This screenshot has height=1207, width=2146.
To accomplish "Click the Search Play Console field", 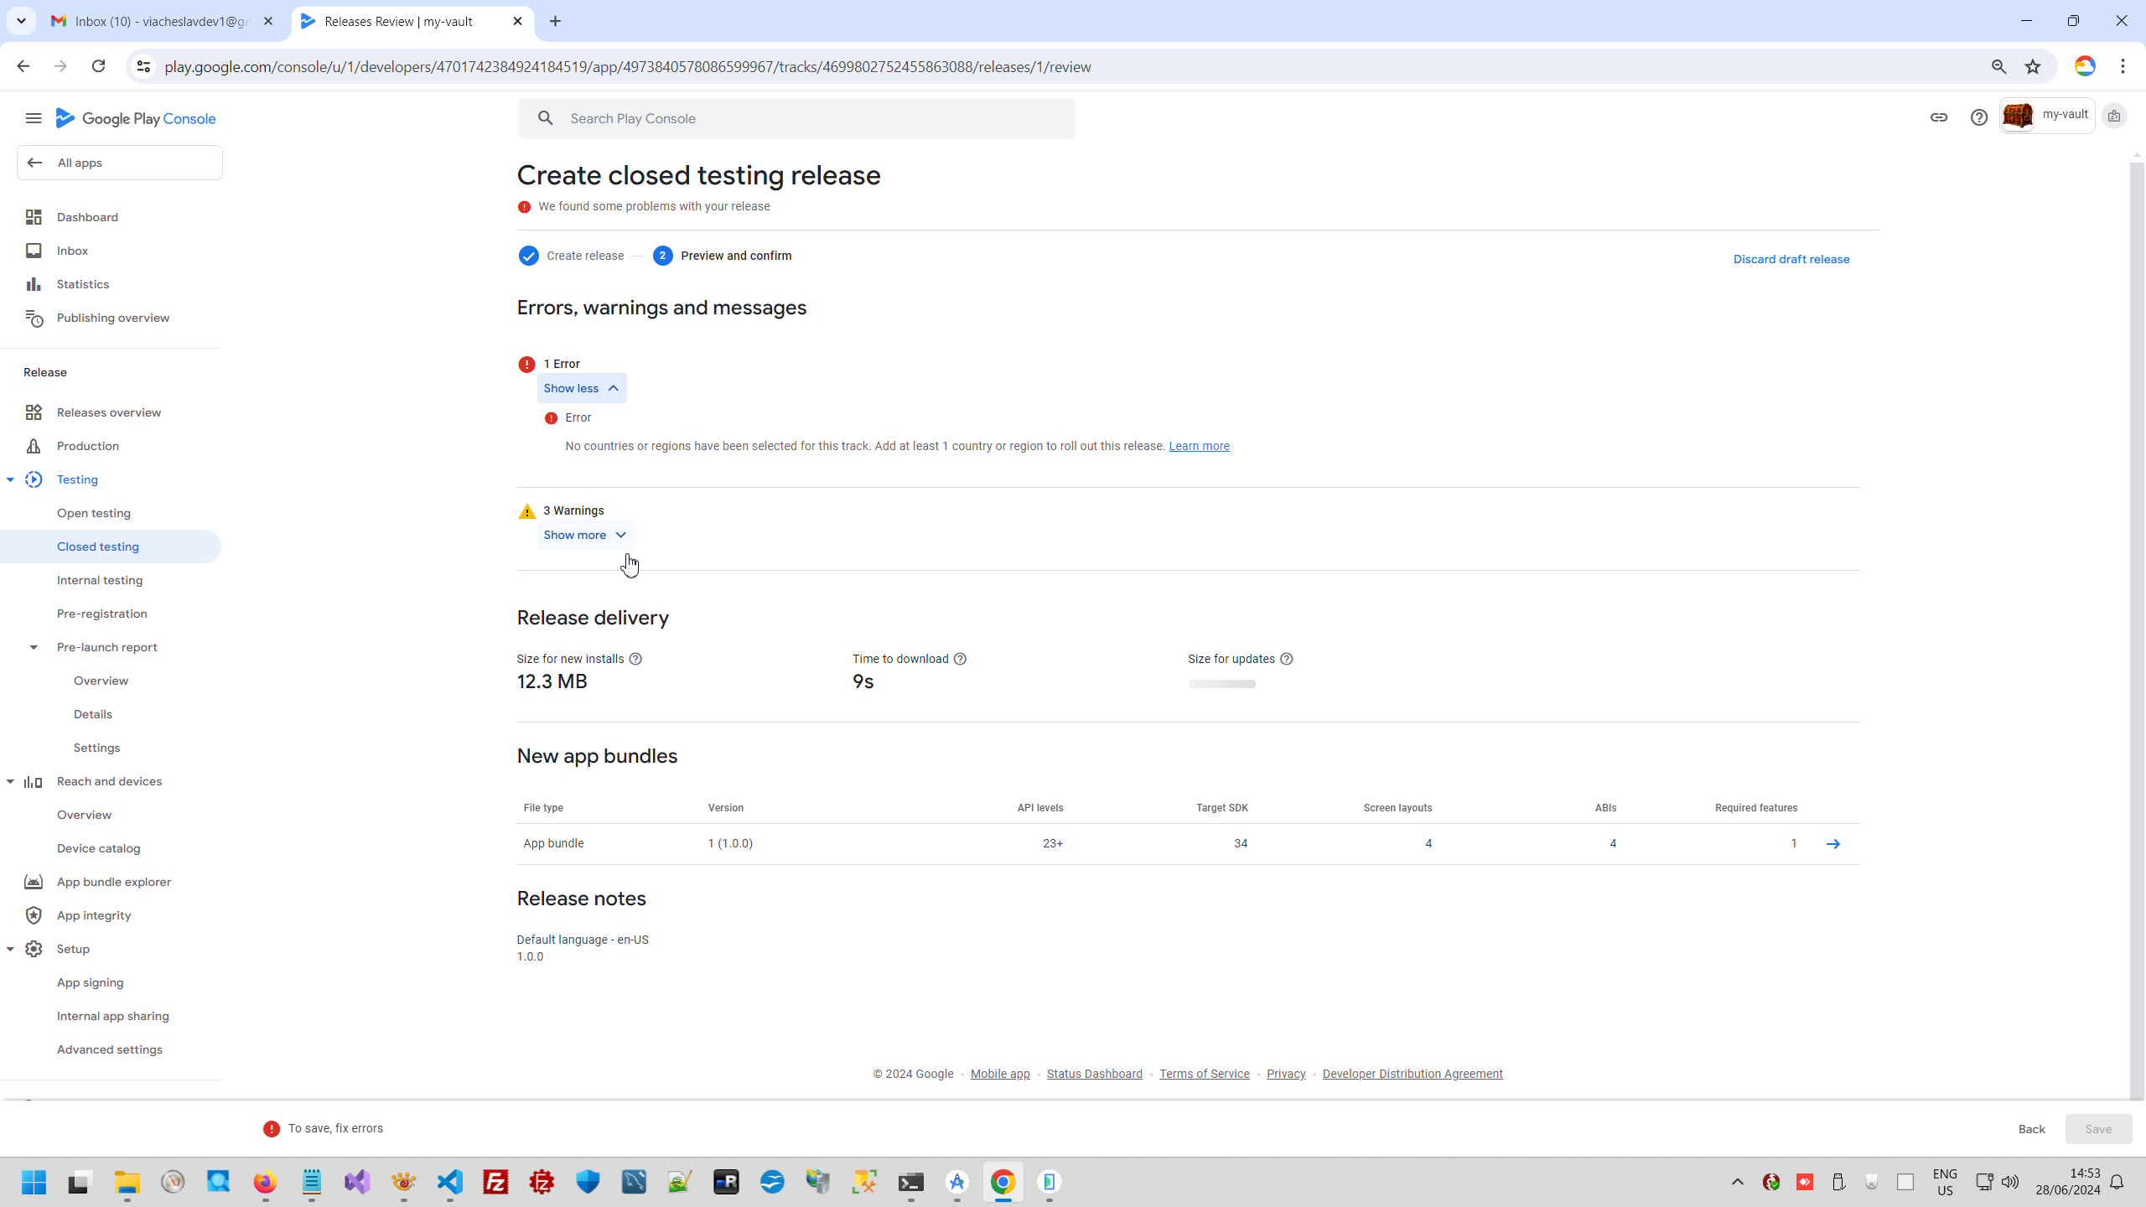I will (x=796, y=118).
